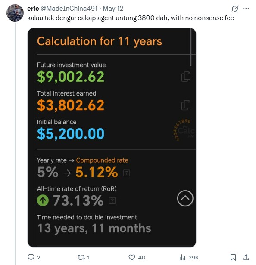Bookmark this tweet

click(x=233, y=257)
